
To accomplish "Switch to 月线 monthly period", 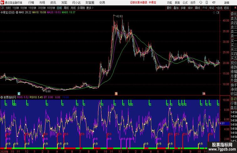I will [x=73, y=8].
